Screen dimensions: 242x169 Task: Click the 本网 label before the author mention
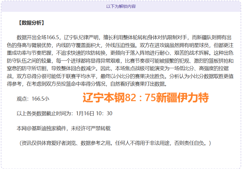tap(20, 128)
